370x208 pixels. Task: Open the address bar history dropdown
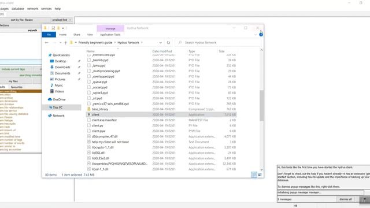161,43
